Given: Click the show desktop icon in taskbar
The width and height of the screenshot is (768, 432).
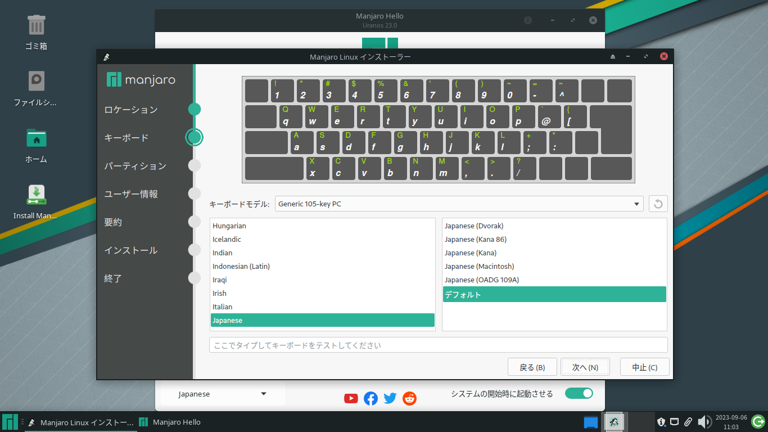Looking at the screenshot, I should pos(590,422).
